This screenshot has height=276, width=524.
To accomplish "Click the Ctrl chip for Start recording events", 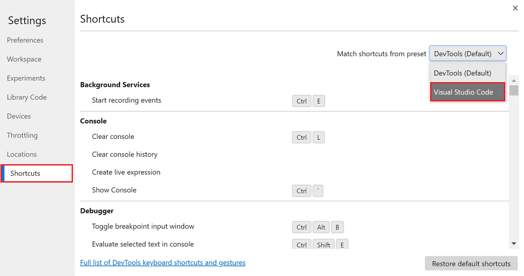I will point(301,101).
